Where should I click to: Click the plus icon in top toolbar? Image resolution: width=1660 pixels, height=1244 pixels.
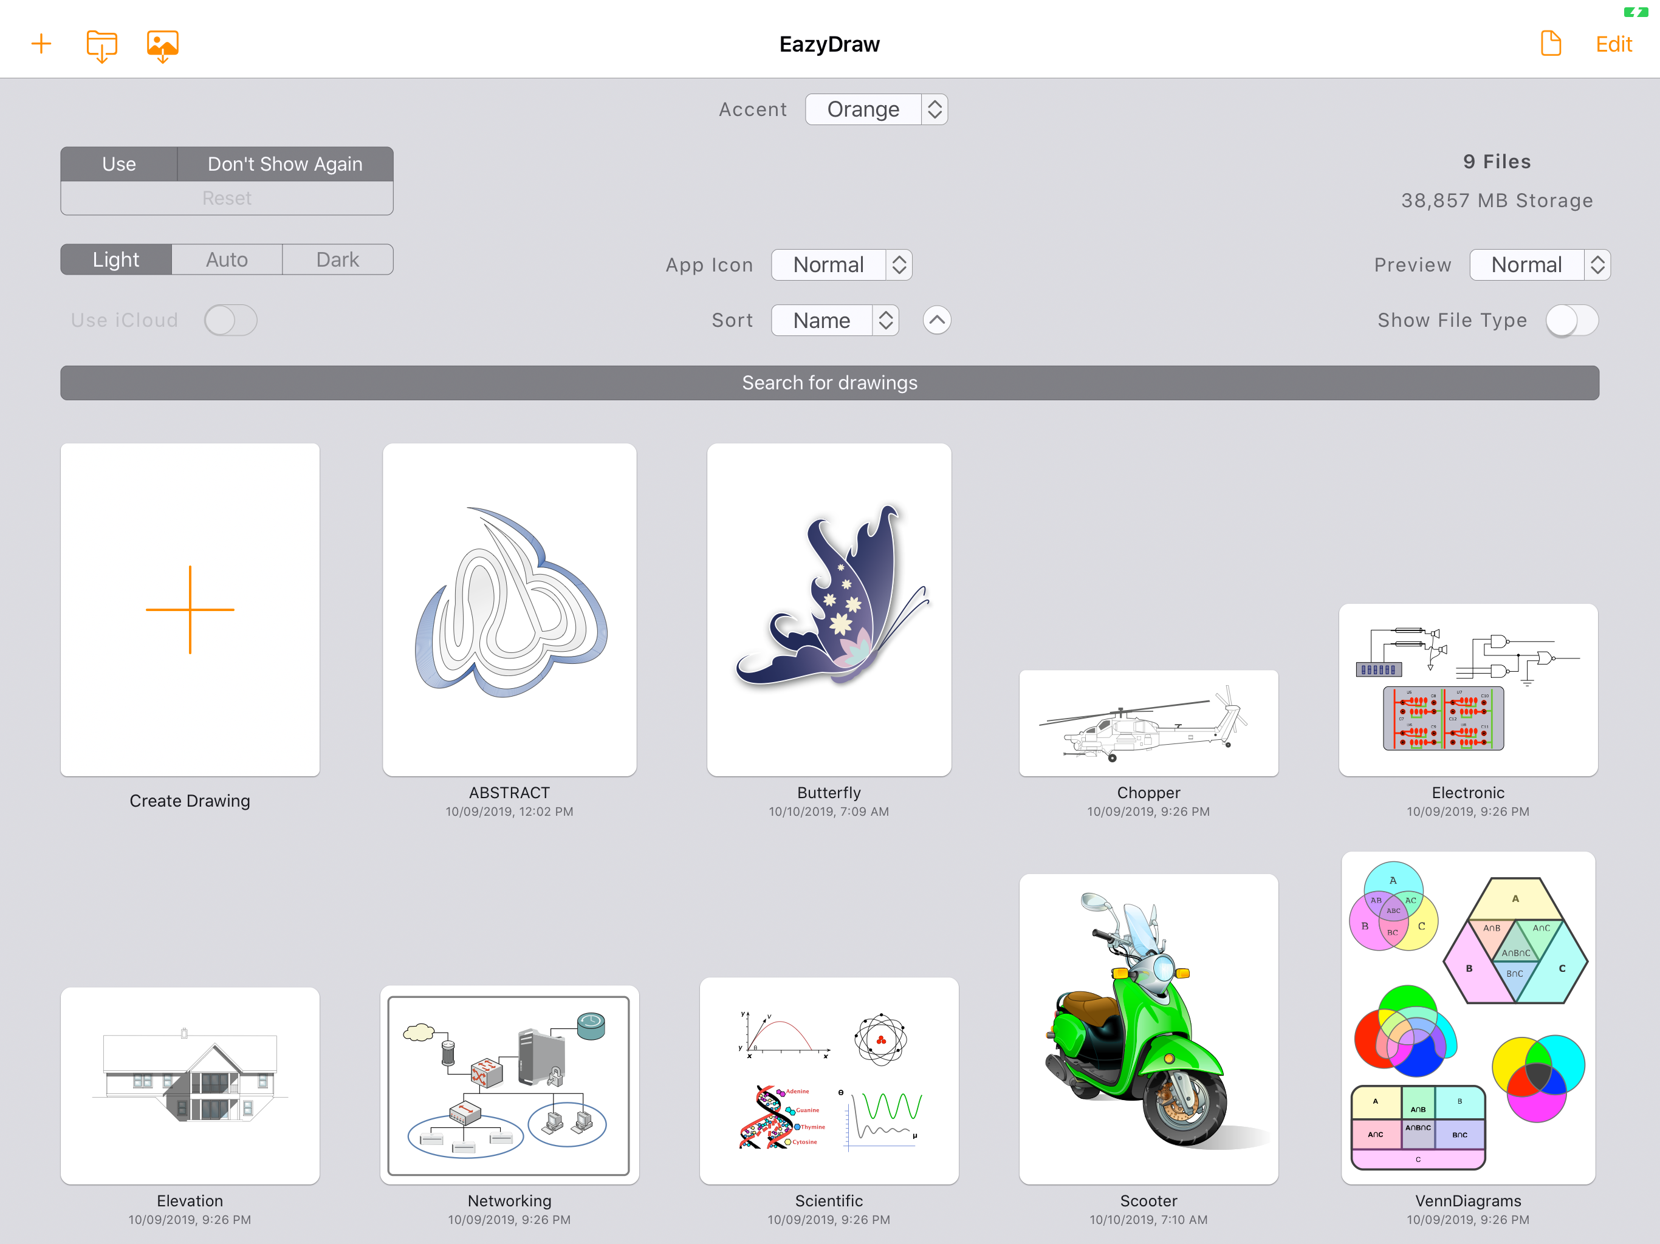[x=41, y=44]
